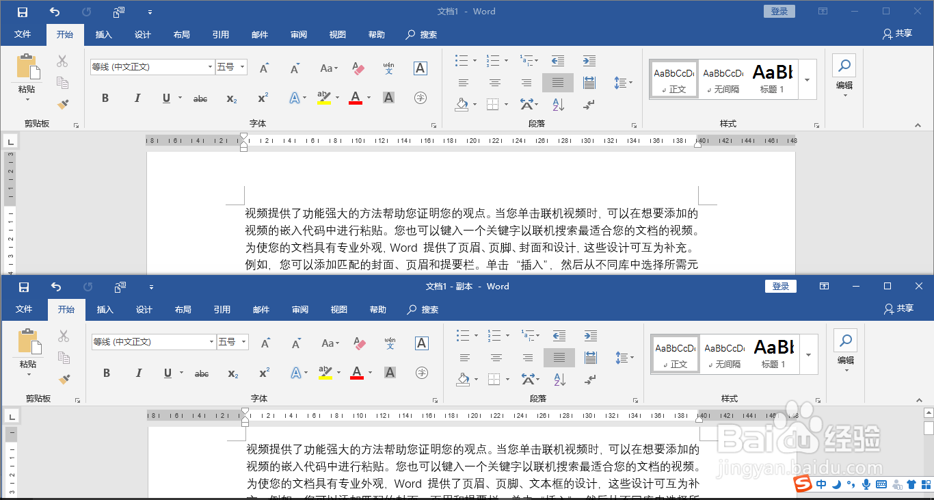Click tab selector box left of top ruler
Screen dimensions: 934x500
click(10, 142)
